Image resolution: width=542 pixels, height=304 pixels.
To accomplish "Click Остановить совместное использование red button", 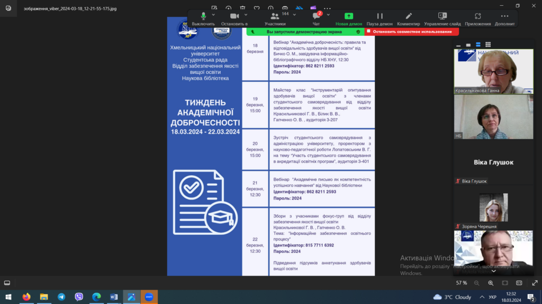I will (411, 31).
